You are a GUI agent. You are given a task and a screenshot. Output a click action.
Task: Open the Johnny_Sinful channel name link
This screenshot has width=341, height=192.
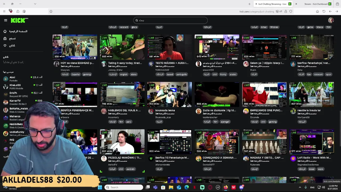point(115,70)
